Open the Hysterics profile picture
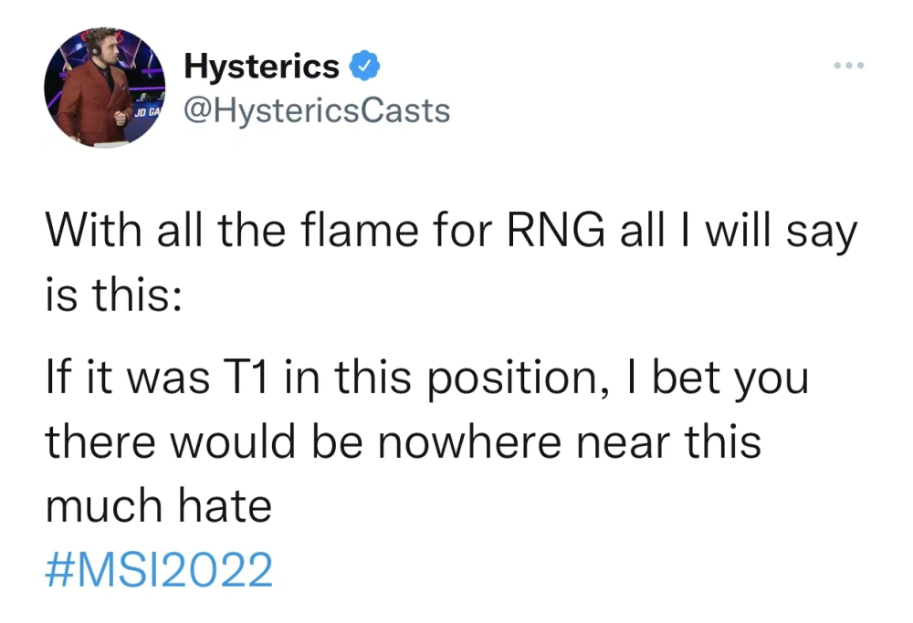The width and height of the screenshot is (913, 623). tap(103, 87)
